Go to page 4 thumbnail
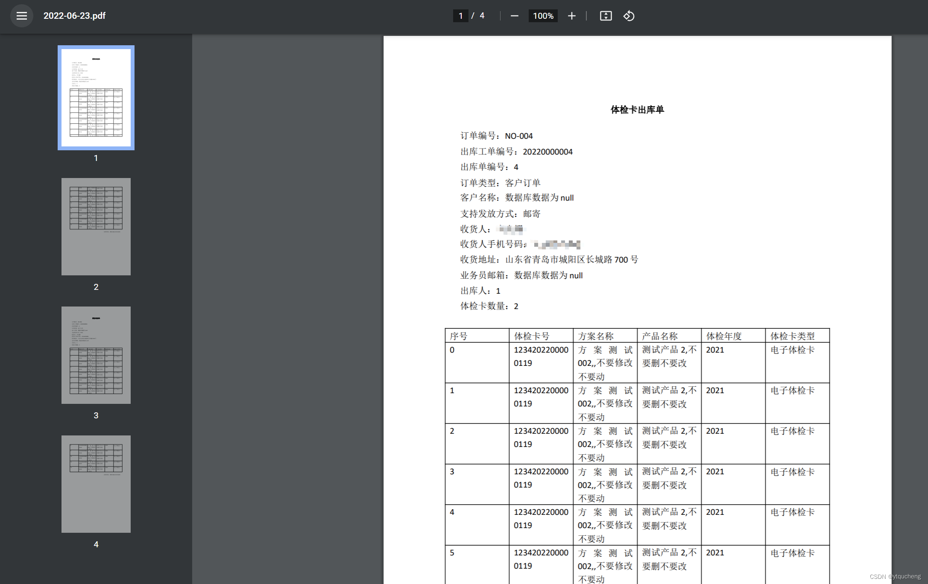This screenshot has width=928, height=584. (x=96, y=484)
